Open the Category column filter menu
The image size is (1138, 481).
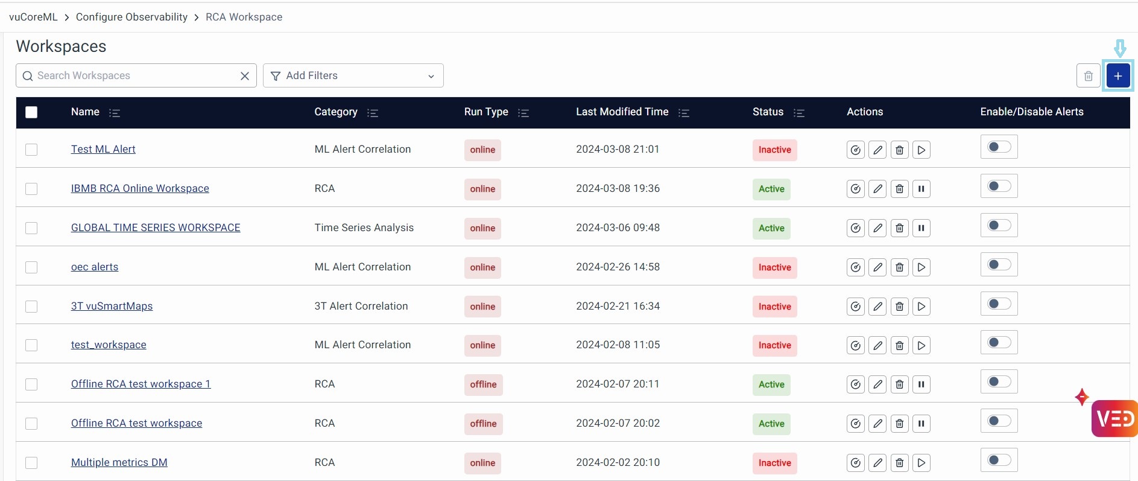pyautogui.click(x=373, y=113)
